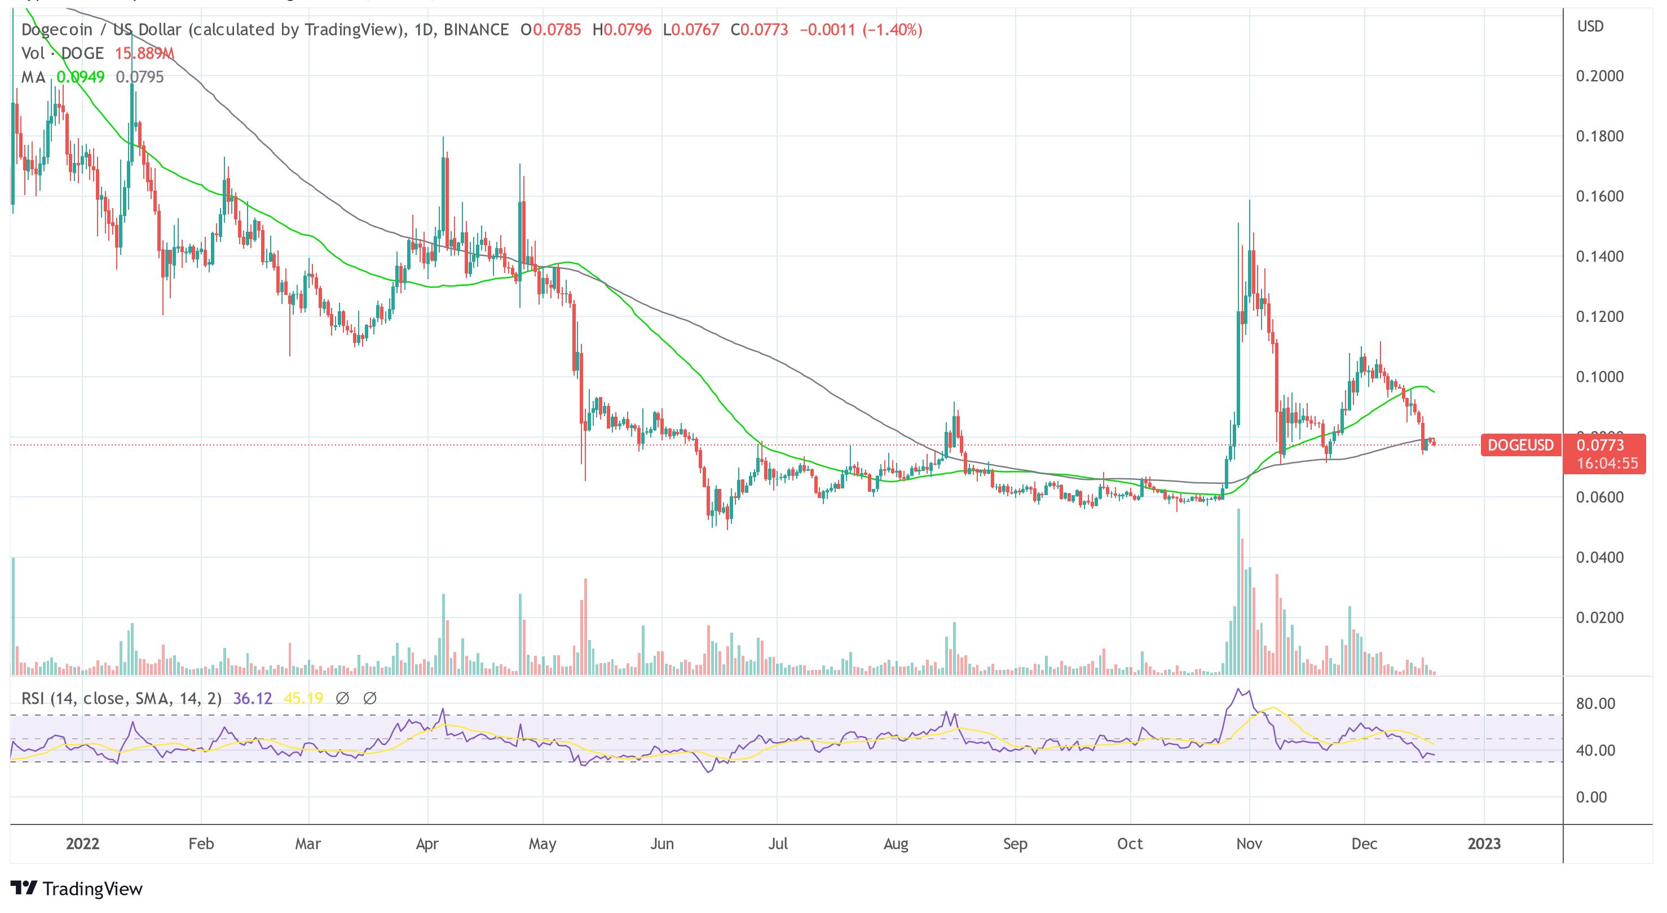
Task: Click the Sep label on time axis
Action: coord(1015,844)
